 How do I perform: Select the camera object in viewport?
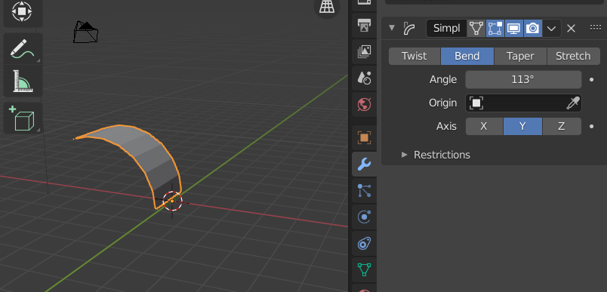[x=85, y=32]
